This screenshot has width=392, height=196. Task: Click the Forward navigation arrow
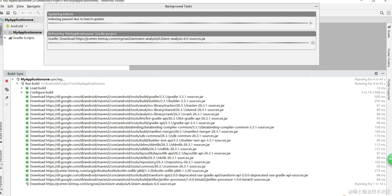[30, 13]
